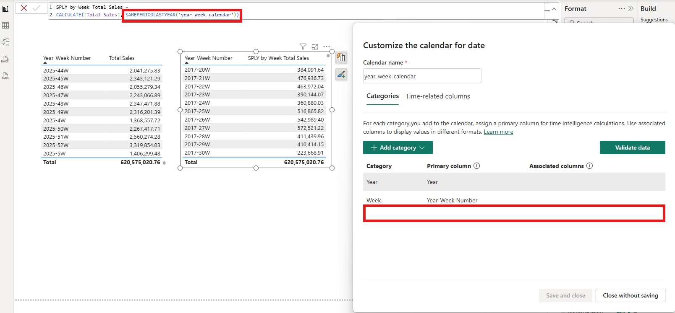The height and width of the screenshot is (313, 675).
Task: Click info icon beside Primary column
Action: [477, 166]
